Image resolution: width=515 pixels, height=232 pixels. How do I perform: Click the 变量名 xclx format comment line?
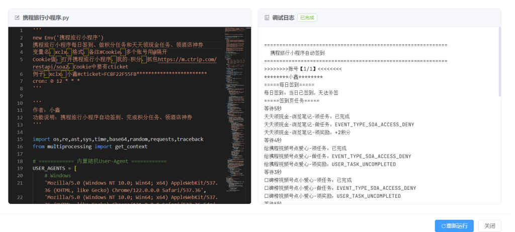pos(100,52)
